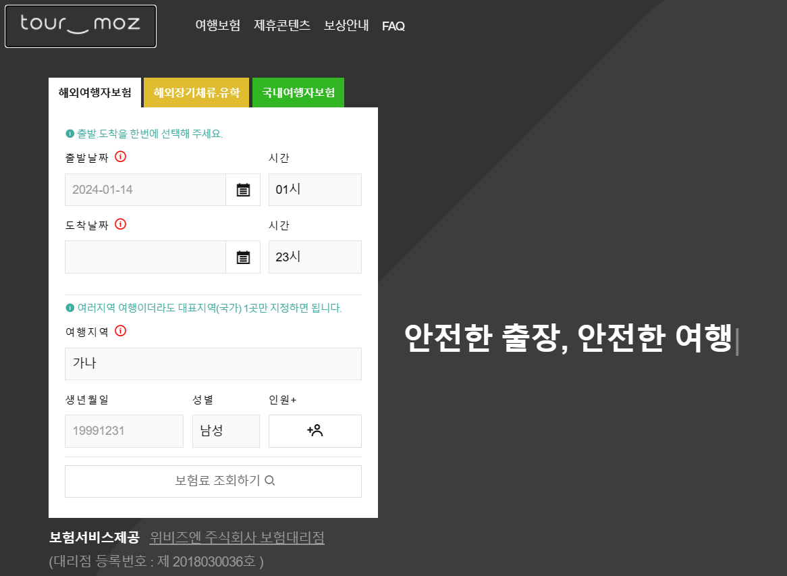Open the departure time dropdown showing 01시

pyautogui.click(x=315, y=189)
